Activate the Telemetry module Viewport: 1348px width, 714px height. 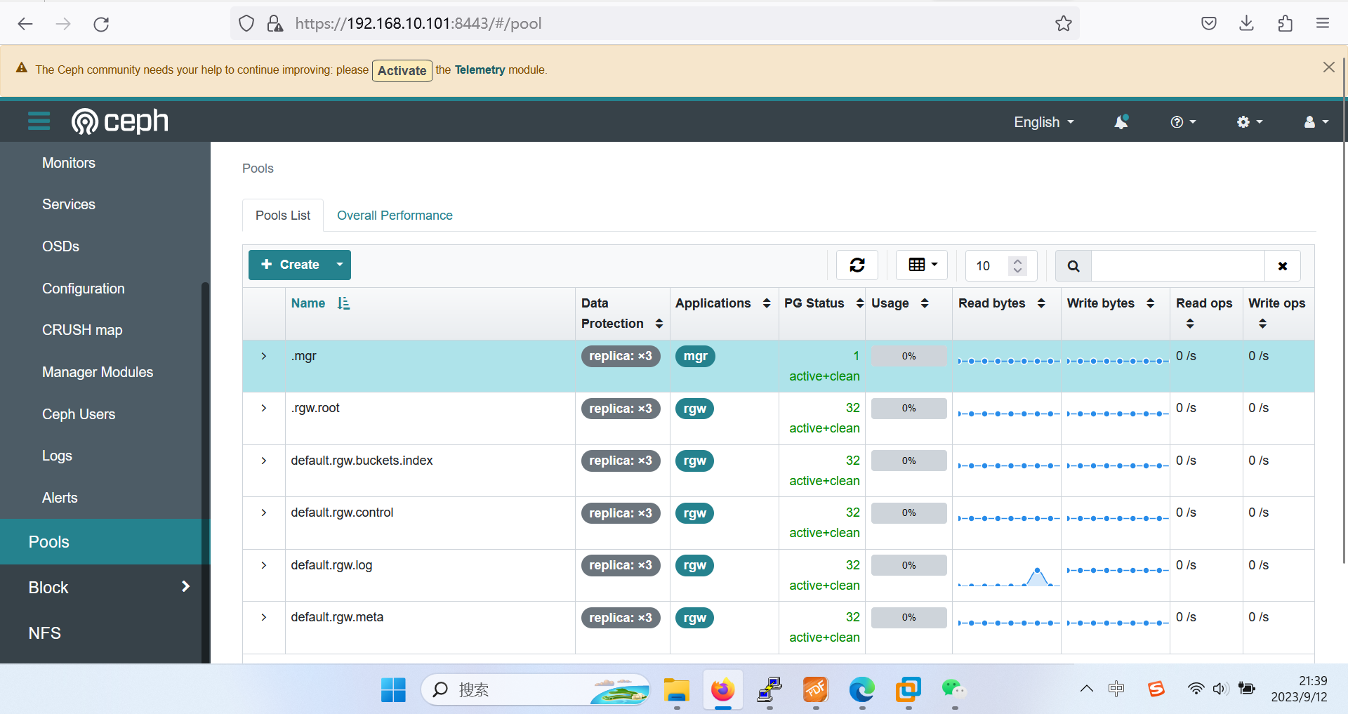tap(402, 70)
